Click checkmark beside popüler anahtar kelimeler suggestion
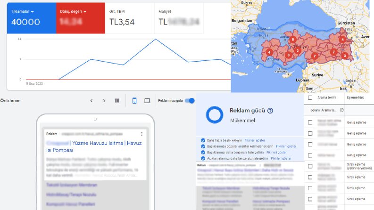Viewport: 374px width, 210px height. 203,146
